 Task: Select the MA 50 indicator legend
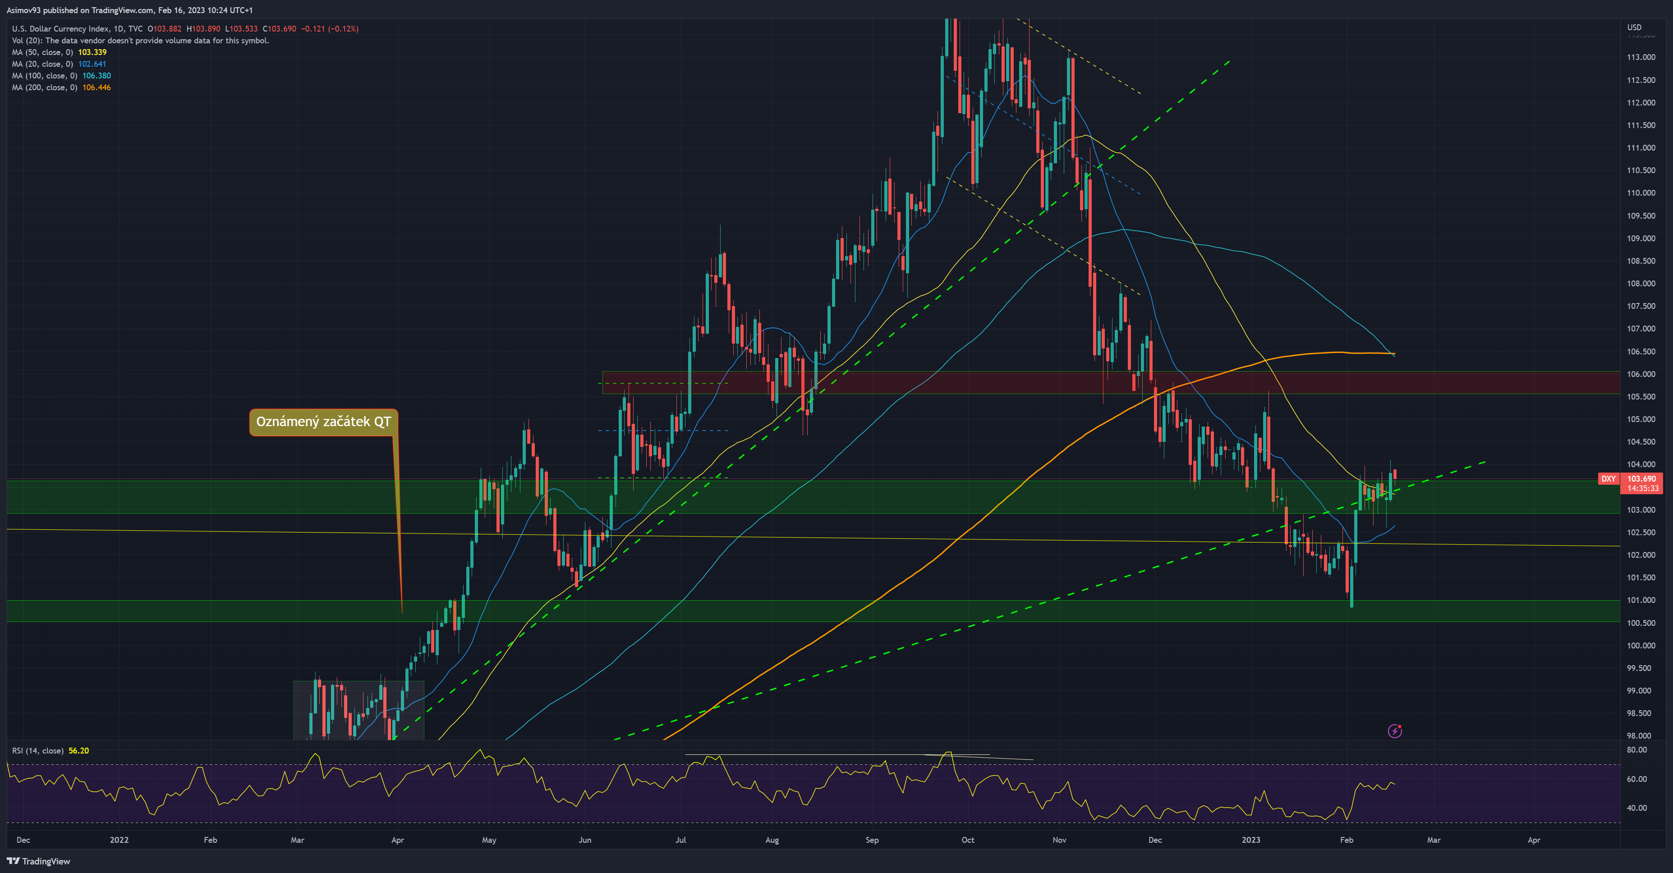59,53
